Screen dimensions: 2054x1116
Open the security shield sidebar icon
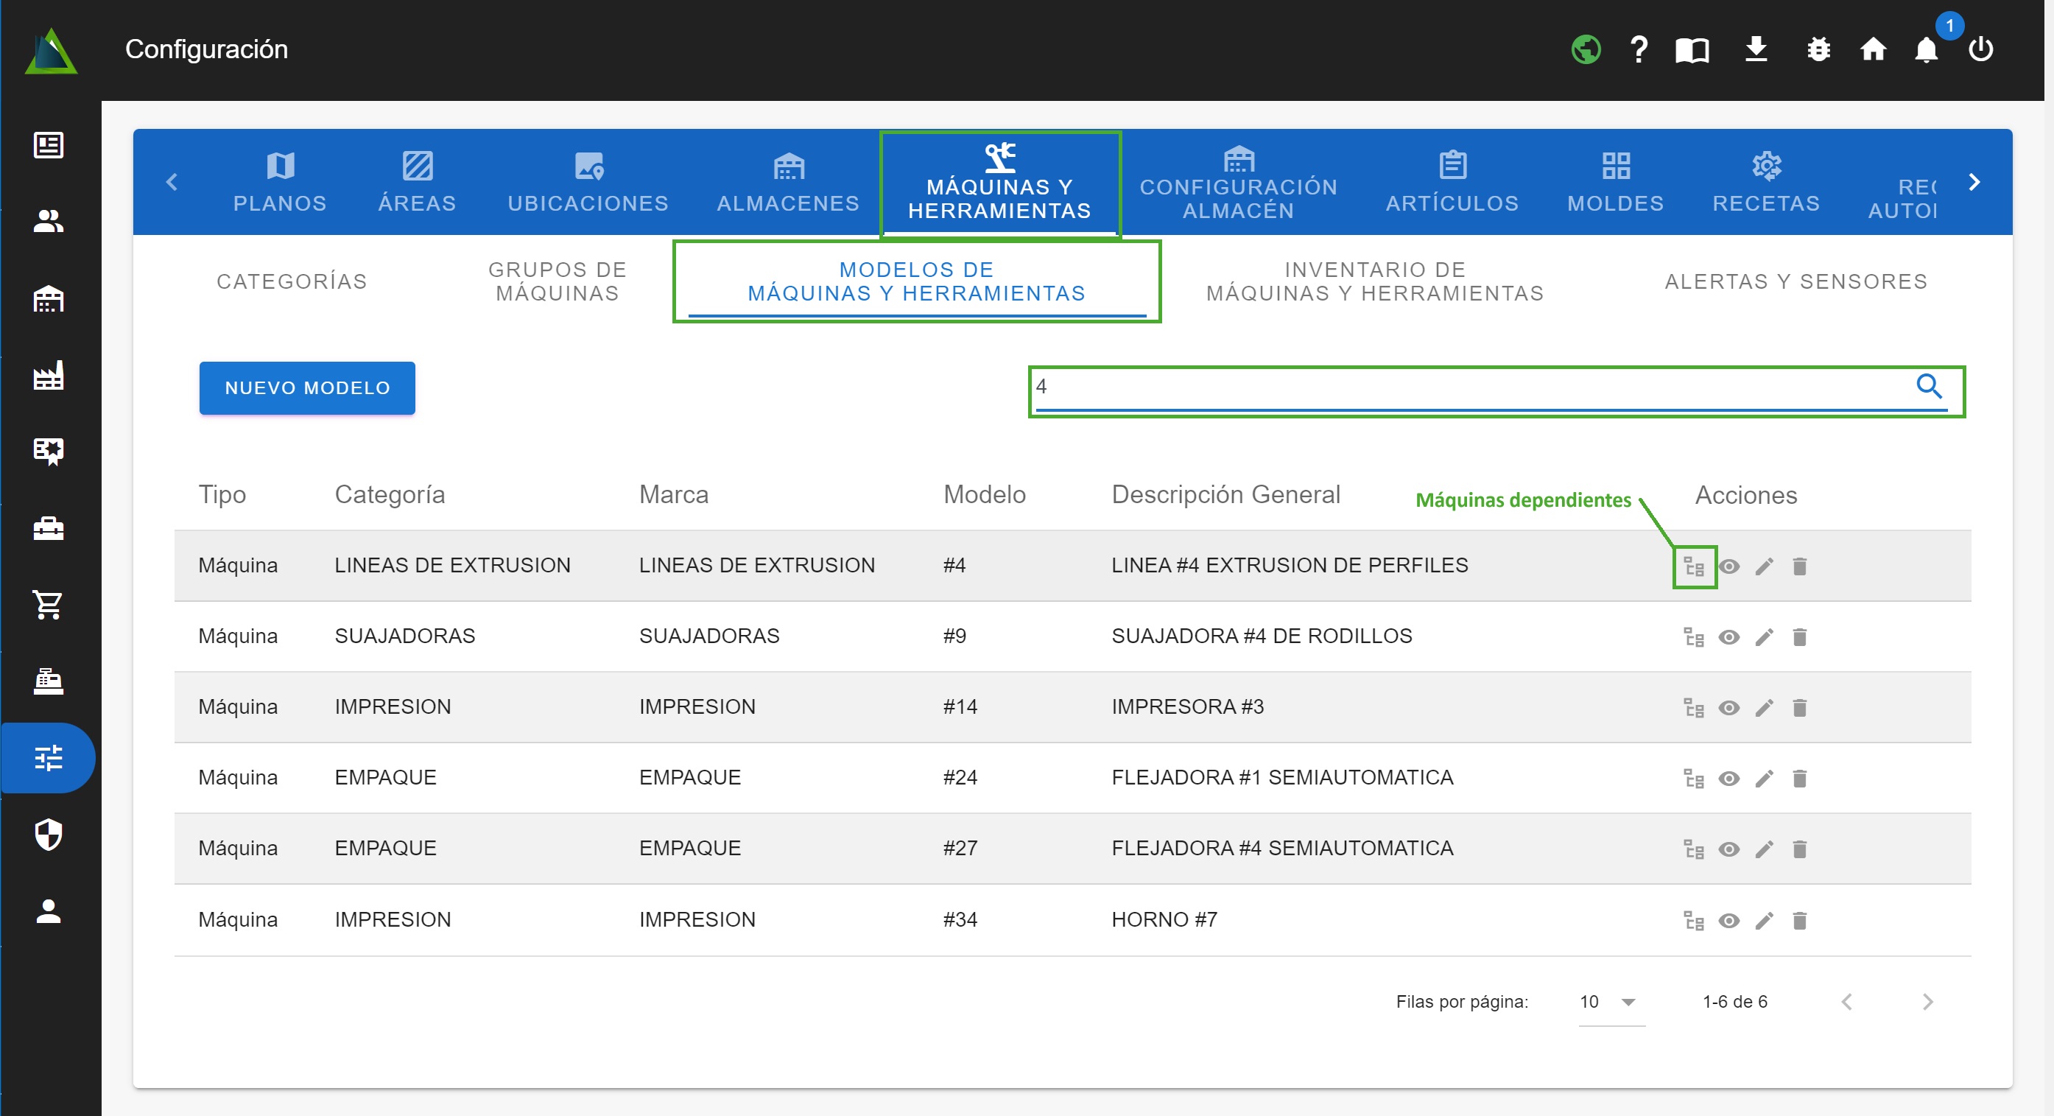click(49, 835)
